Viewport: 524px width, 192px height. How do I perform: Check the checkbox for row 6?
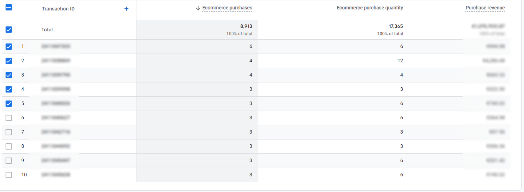[9, 118]
